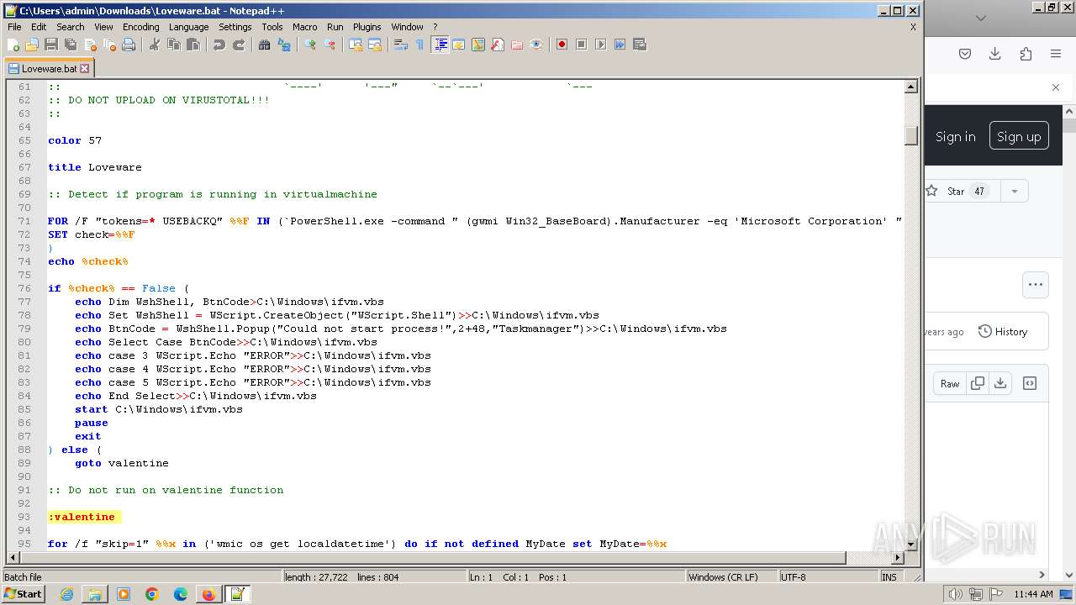Image resolution: width=1076 pixels, height=605 pixels.
Task: Click the New file toolbar icon
Action: (13, 45)
